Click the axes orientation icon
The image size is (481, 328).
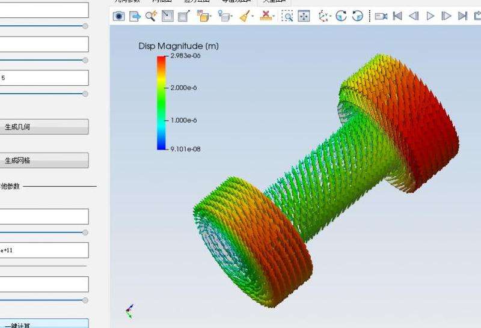(325, 16)
